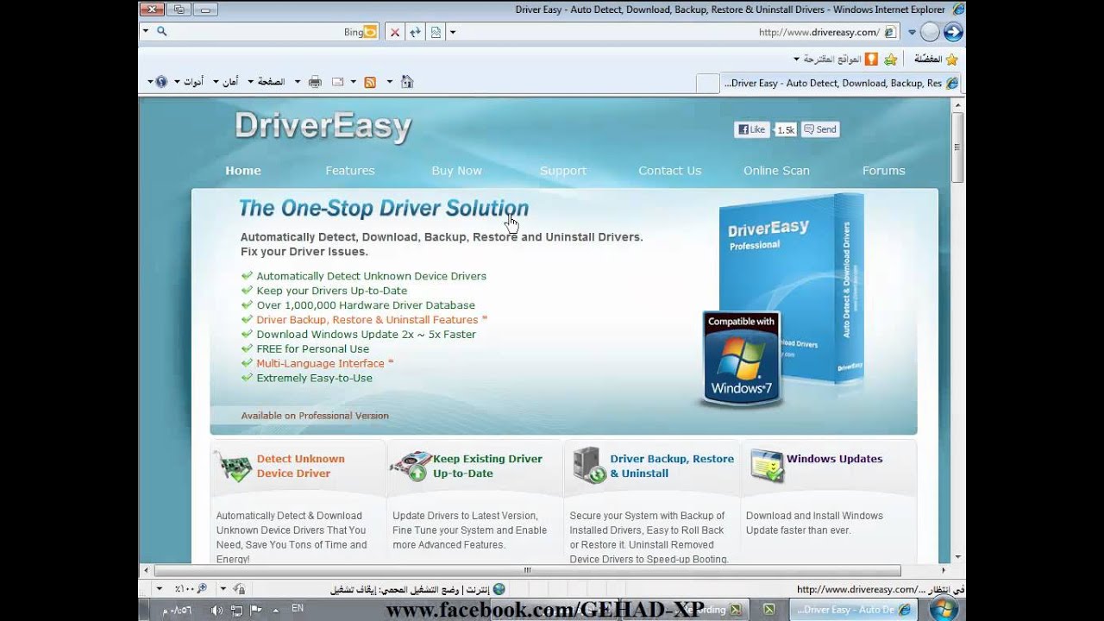Click the Bing search provider icon
This screenshot has width=1104, height=621.
point(371,32)
